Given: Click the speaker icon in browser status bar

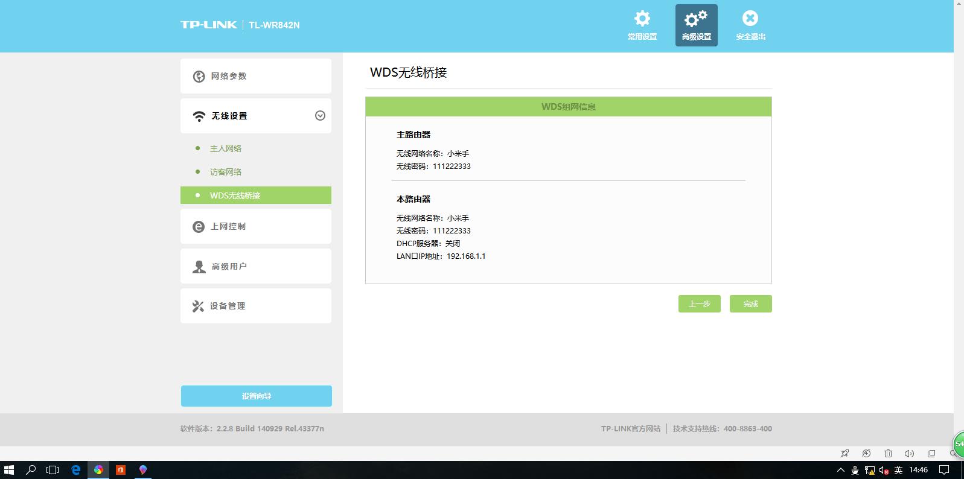Looking at the screenshot, I should tap(910, 453).
